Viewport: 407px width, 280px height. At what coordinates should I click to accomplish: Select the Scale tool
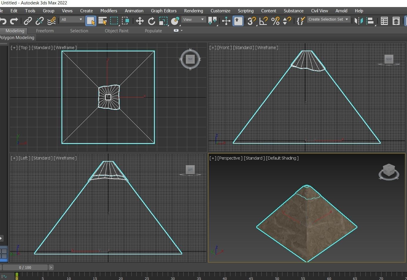[163, 21]
